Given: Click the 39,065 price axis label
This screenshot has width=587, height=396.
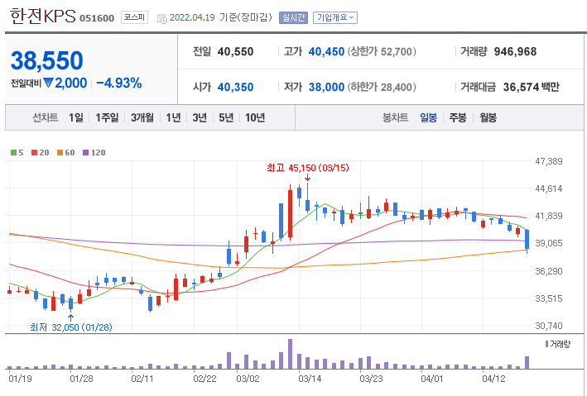Looking at the screenshot, I should point(548,243).
